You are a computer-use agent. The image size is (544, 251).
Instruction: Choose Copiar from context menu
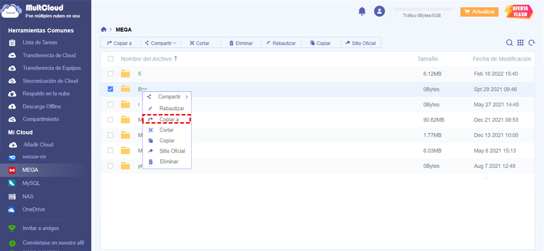pyautogui.click(x=167, y=140)
